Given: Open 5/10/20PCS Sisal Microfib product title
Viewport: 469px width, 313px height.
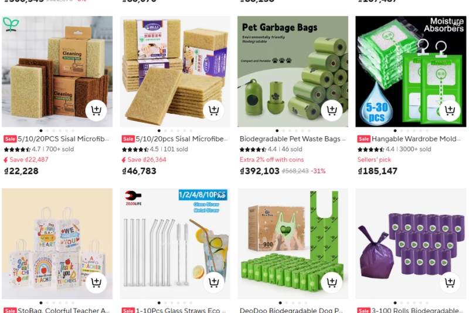Looking at the screenshot, I should click(63, 139).
